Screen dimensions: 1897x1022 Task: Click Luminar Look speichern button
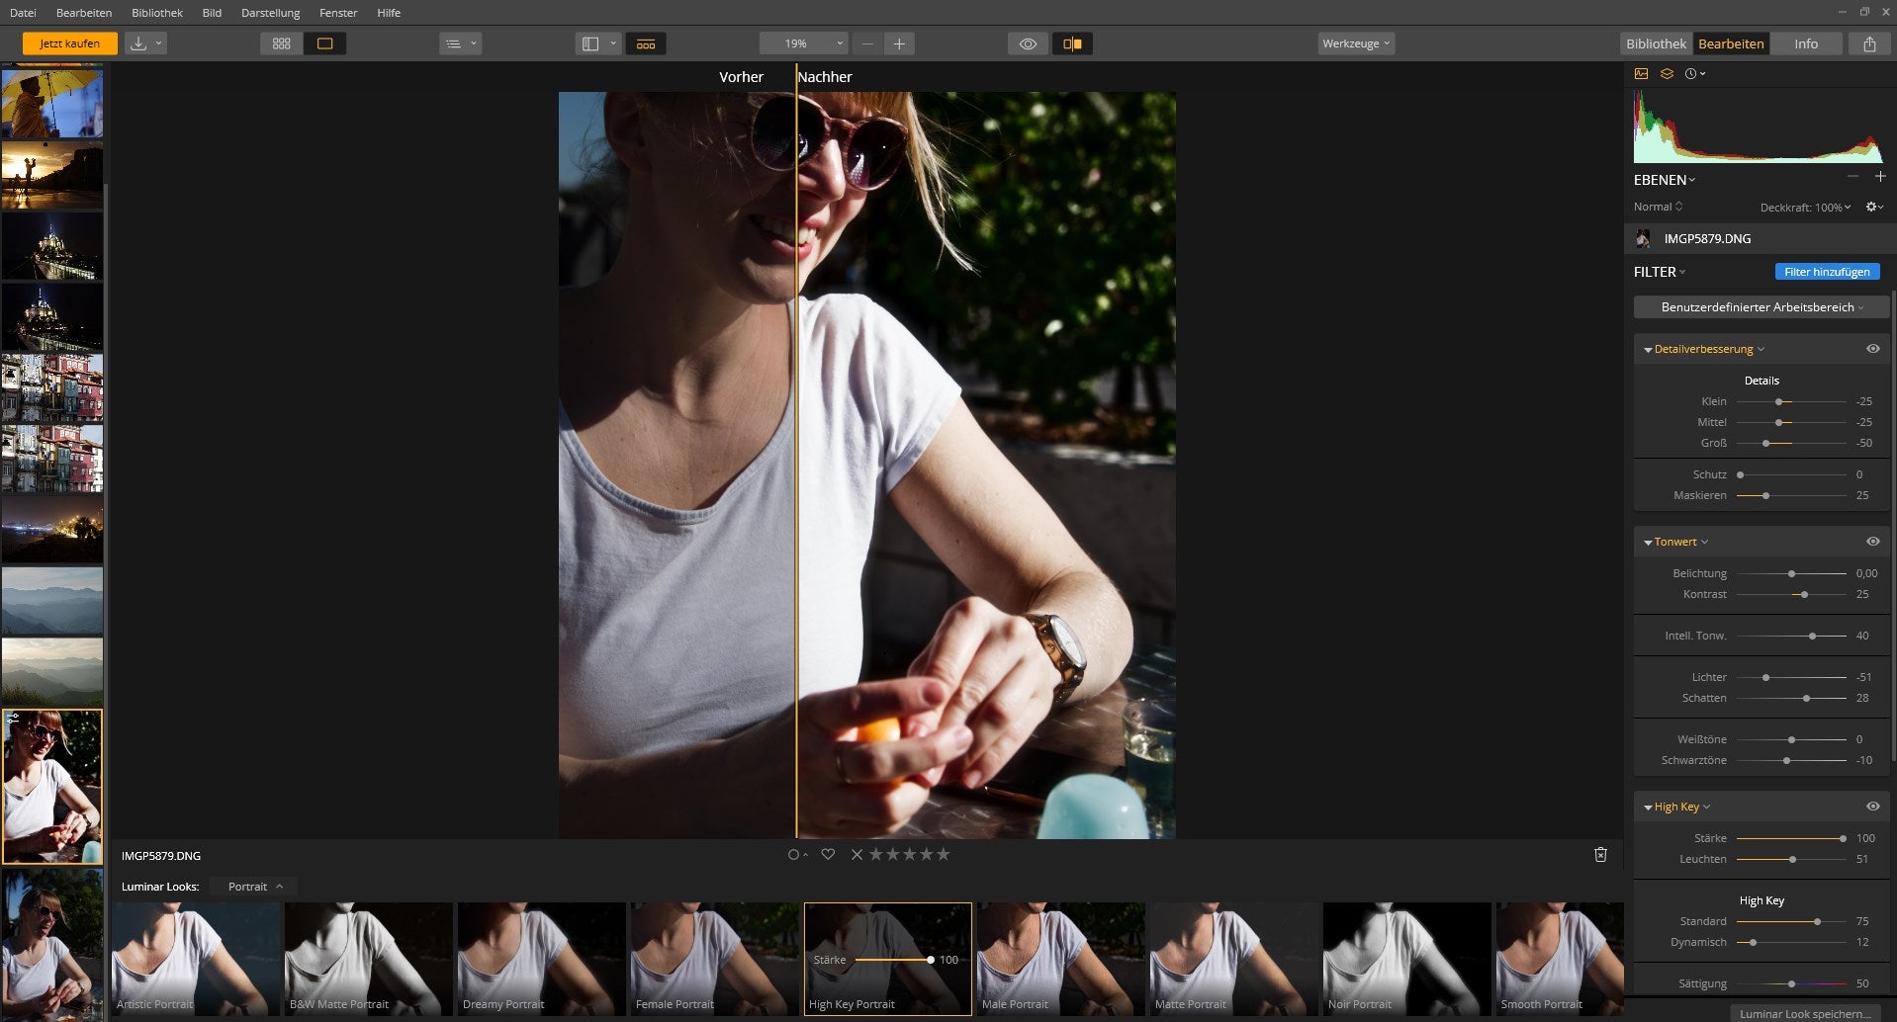[x=1805, y=1013]
